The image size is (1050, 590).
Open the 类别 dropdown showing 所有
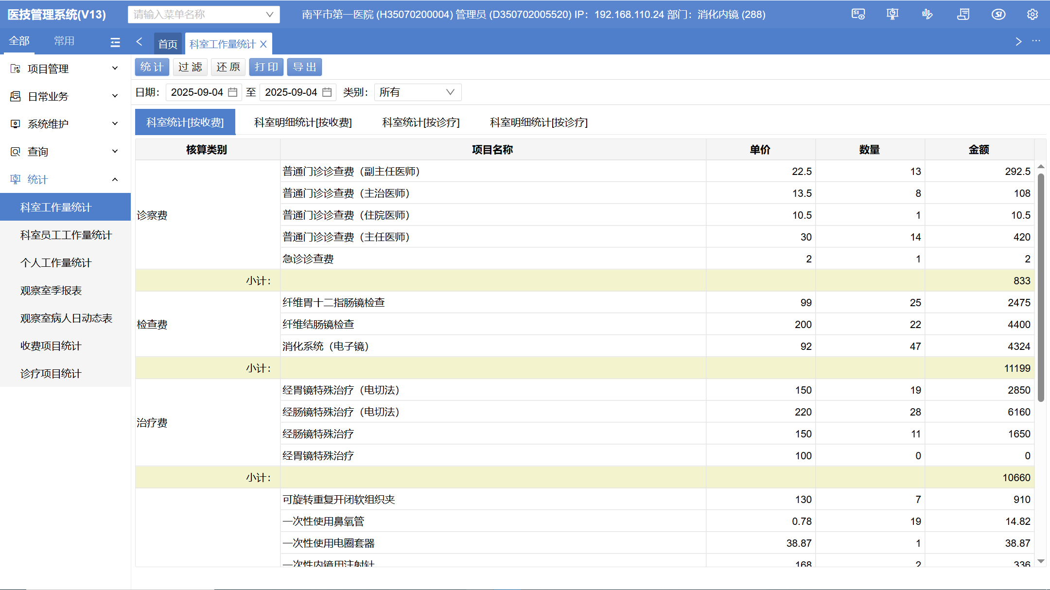tap(417, 92)
